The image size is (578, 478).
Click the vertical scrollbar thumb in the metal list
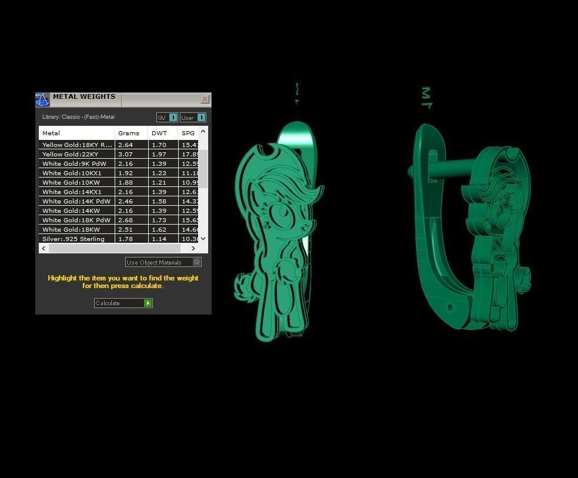click(x=203, y=169)
